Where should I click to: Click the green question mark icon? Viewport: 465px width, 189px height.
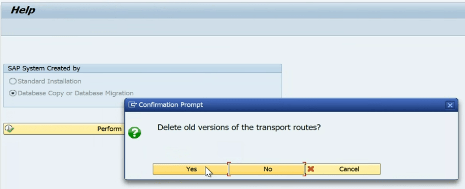click(x=135, y=133)
